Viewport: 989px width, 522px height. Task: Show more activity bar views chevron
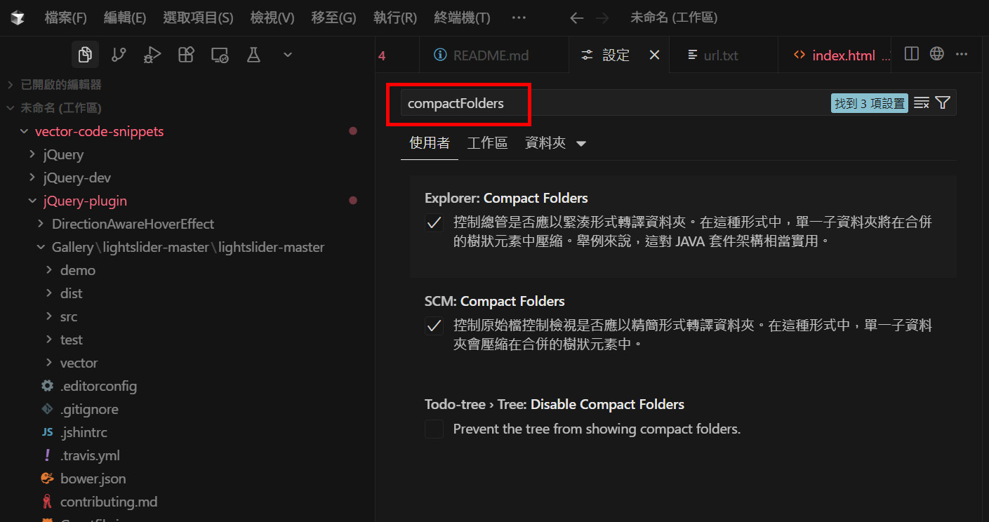coord(287,55)
